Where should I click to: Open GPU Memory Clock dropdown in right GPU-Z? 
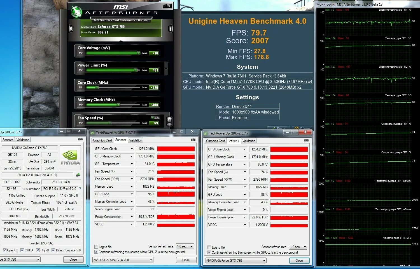(245, 157)
